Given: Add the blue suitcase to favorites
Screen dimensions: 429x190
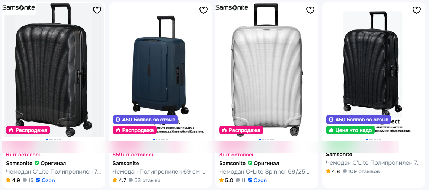Looking at the screenshot, I should 204,10.
